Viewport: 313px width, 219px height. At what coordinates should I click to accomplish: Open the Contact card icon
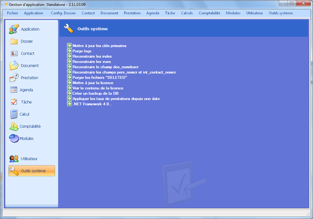[x=14, y=53]
